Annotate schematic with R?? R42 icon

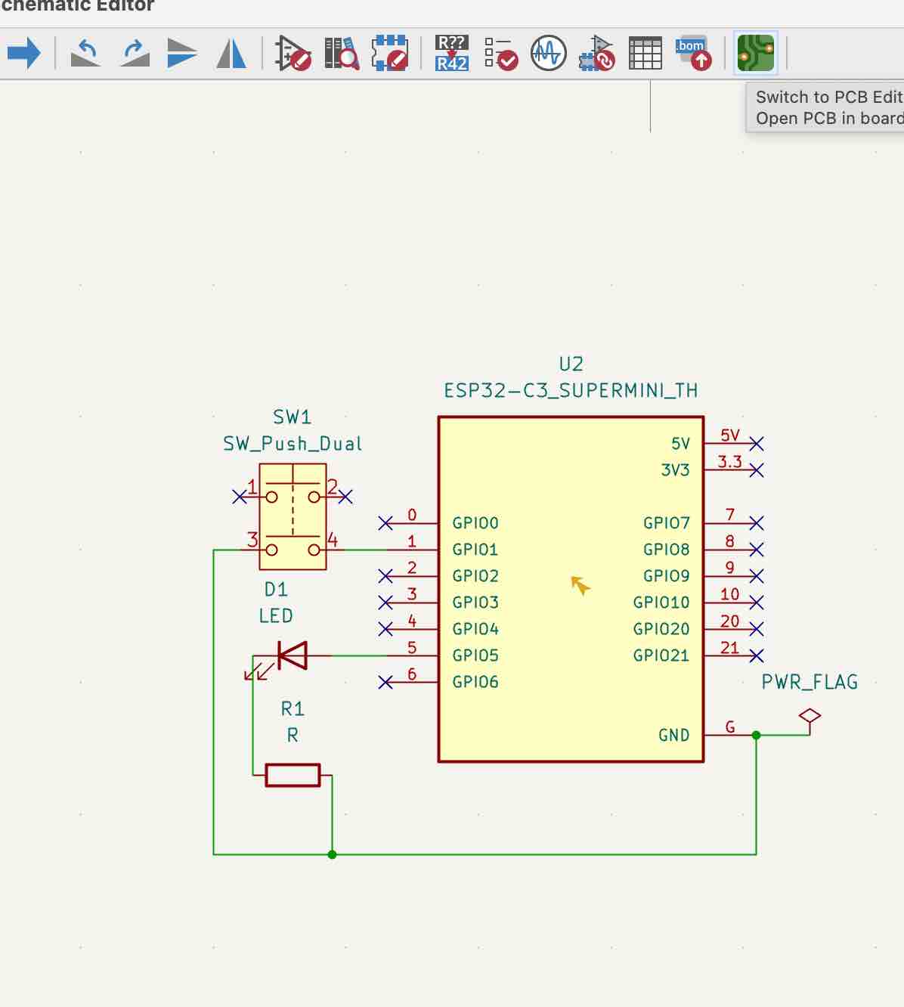[452, 54]
